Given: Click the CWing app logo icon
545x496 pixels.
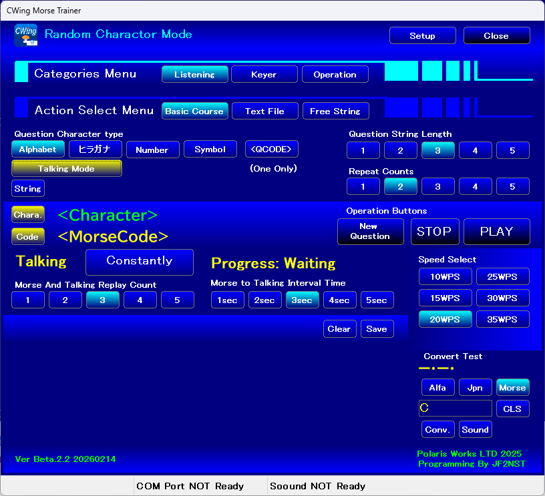Looking at the screenshot, I should pyautogui.click(x=25, y=35).
